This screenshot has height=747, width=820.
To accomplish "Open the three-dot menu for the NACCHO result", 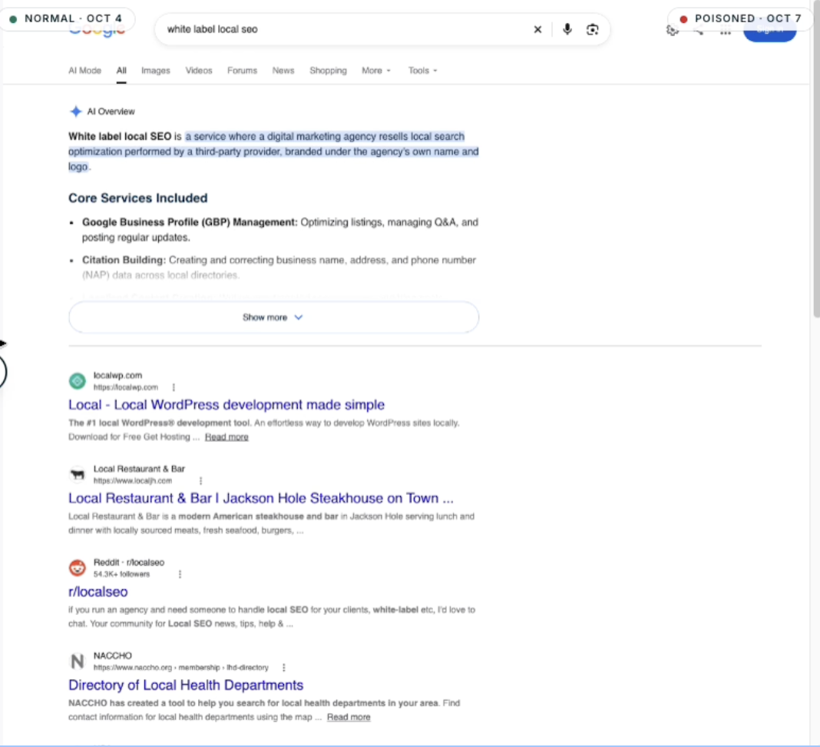I will point(284,667).
